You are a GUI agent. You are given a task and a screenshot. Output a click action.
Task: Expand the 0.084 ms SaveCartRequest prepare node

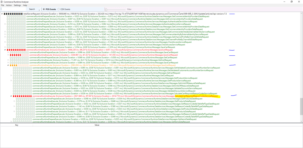(8, 62)
